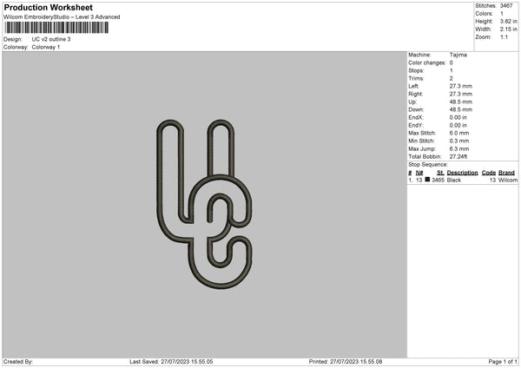This screenshot has width=521, height=368.
Task: Click the Stitches value 3467
Action: tap(506, 6)
